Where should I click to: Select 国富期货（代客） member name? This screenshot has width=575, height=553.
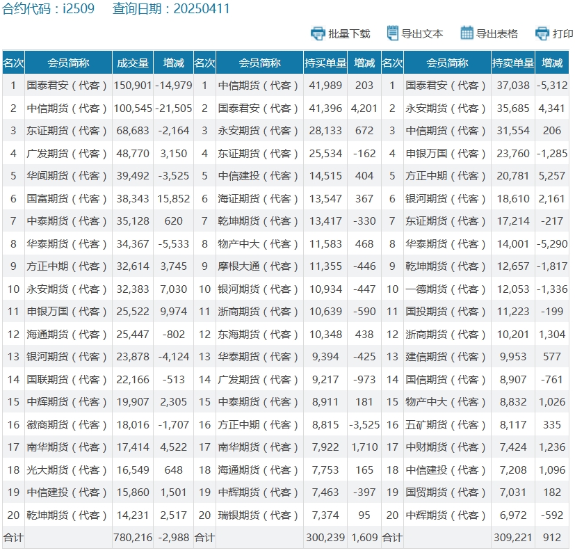(67, 198)
